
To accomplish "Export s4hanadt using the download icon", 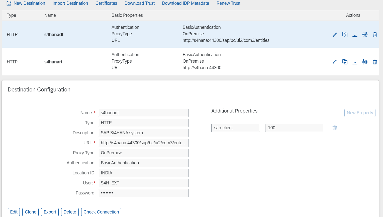I will click(355, 35).
